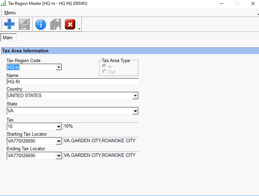Click the Name input field
This screenshot has height=196, width=259.
coord(72,82)
